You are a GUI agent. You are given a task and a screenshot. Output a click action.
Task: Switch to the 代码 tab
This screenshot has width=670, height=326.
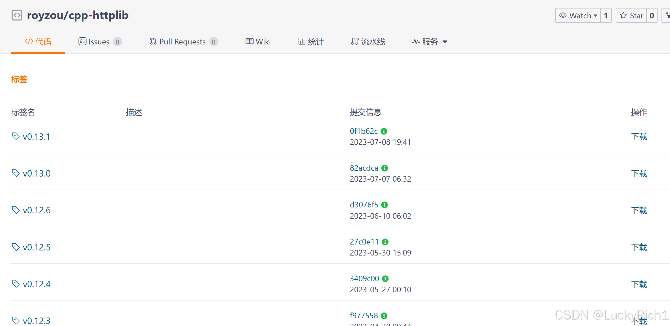click(38, 42)
